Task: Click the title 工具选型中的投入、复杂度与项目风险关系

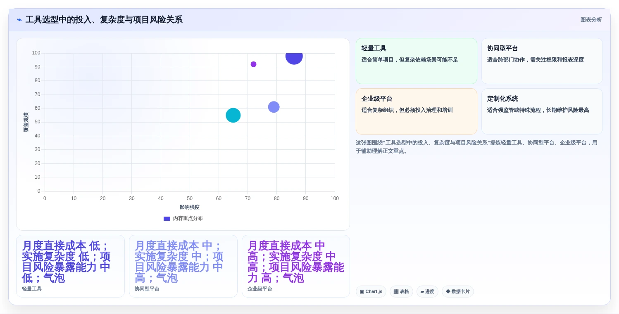Action: click(104, 20)
